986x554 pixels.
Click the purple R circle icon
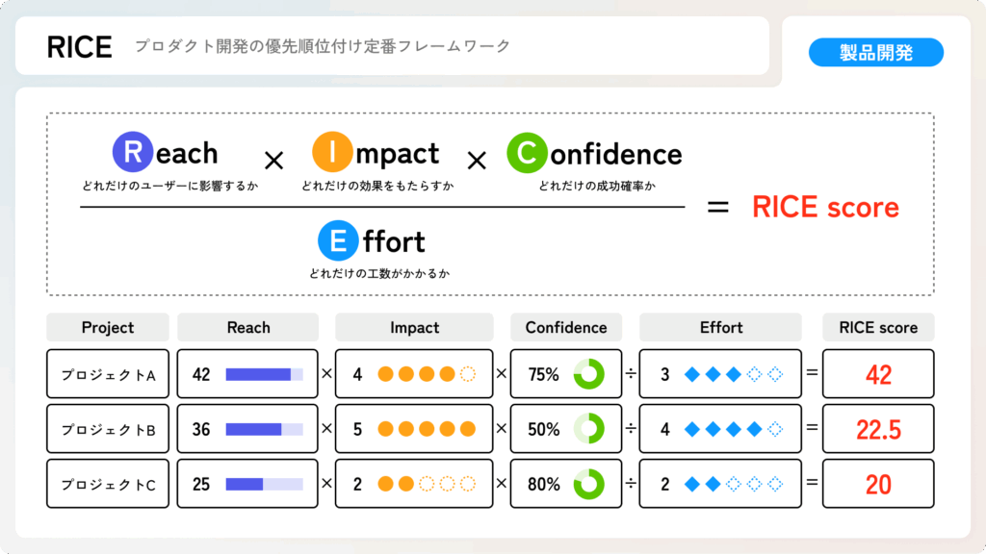134,152
